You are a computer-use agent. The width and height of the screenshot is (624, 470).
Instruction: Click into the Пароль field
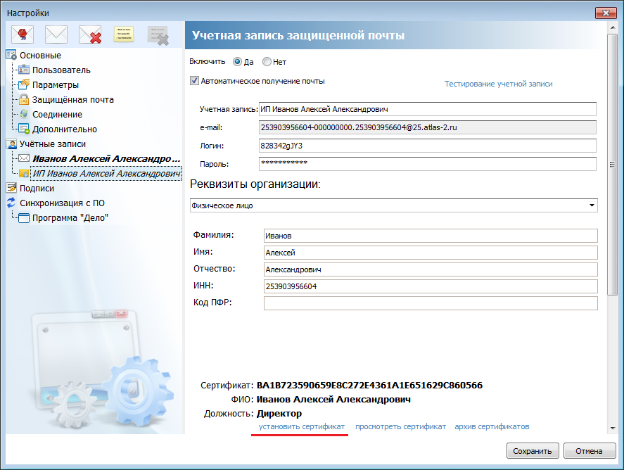pyautogui.click(x=428, y=164)
